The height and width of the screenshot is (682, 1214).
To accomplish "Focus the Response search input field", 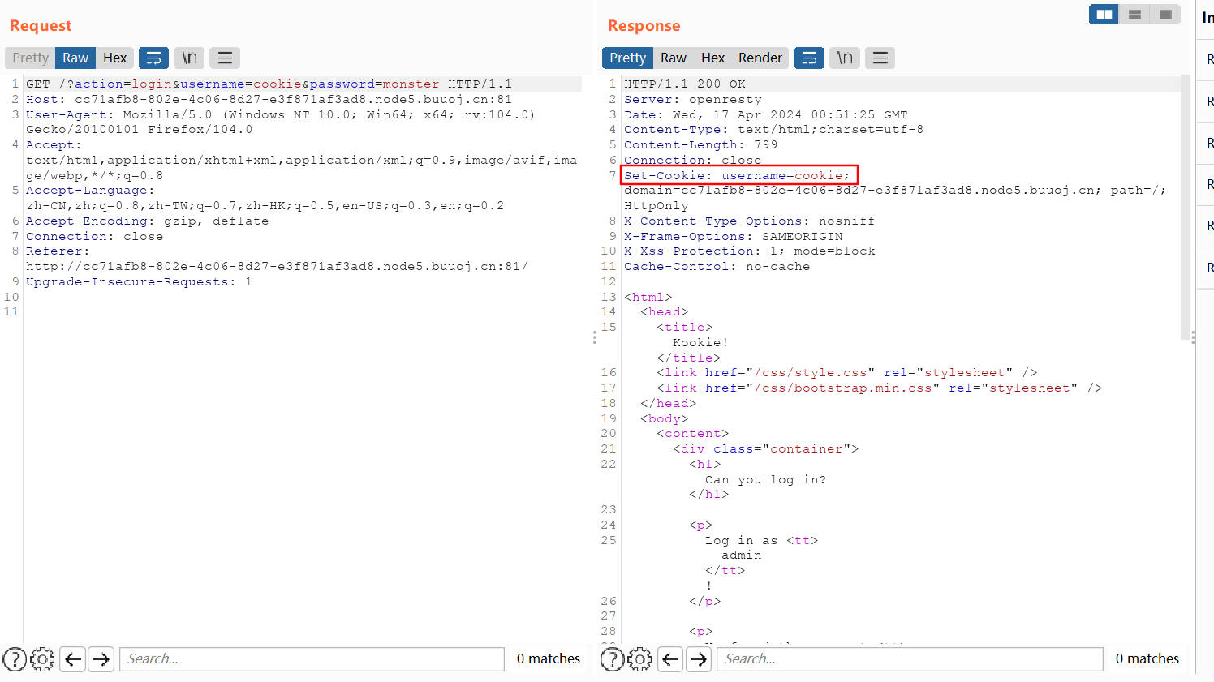I will tap(910, 659).
